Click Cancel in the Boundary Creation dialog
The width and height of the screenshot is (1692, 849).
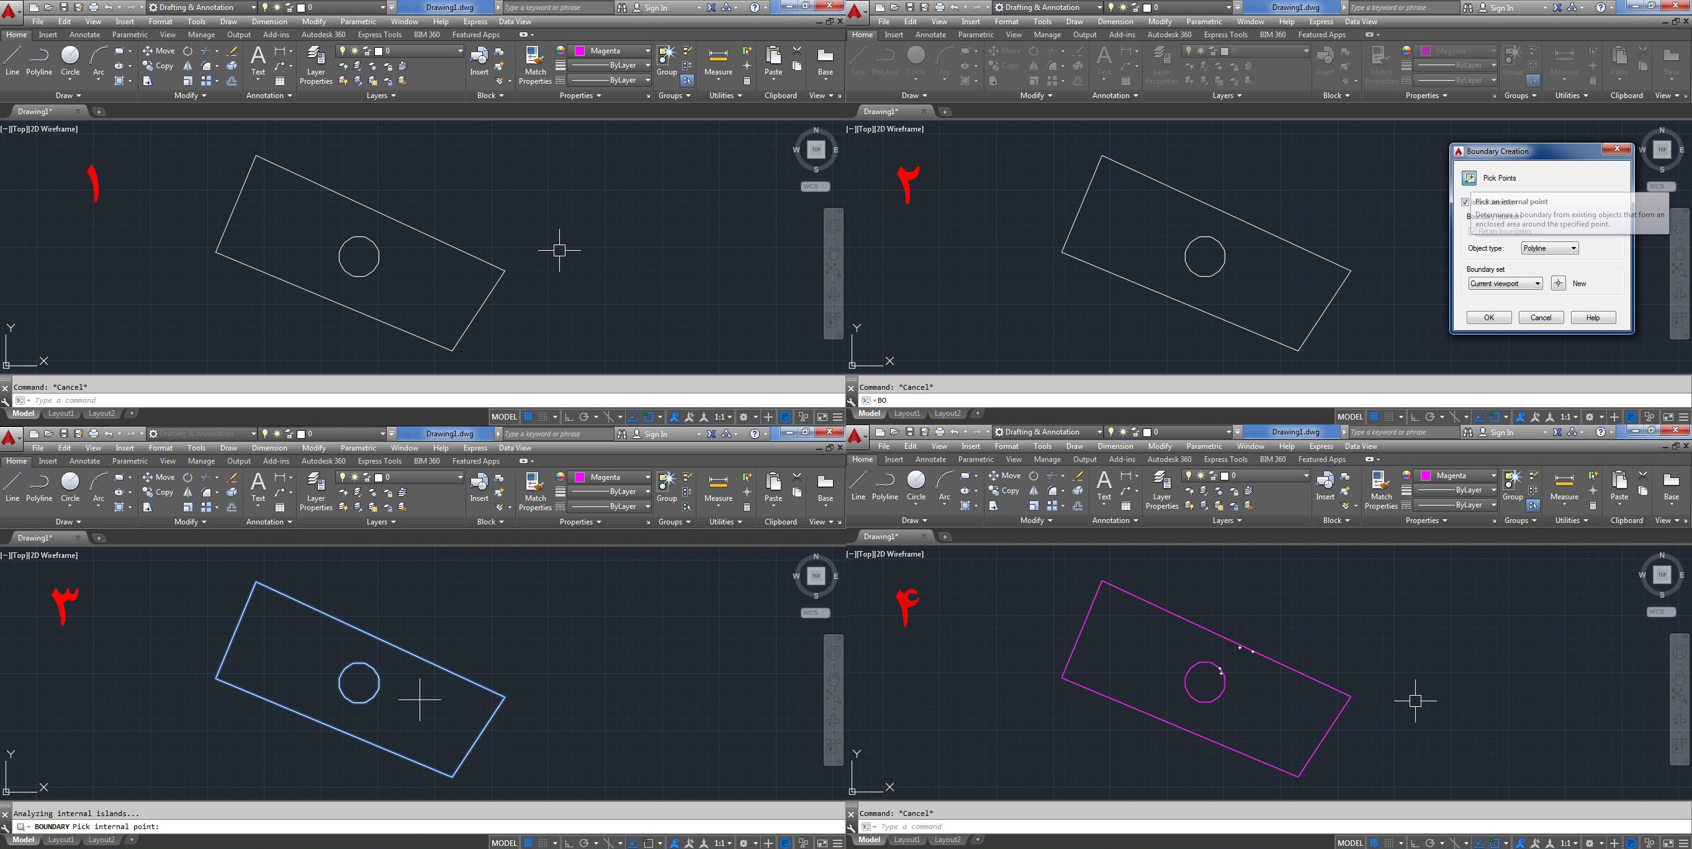pos(1541,318)
